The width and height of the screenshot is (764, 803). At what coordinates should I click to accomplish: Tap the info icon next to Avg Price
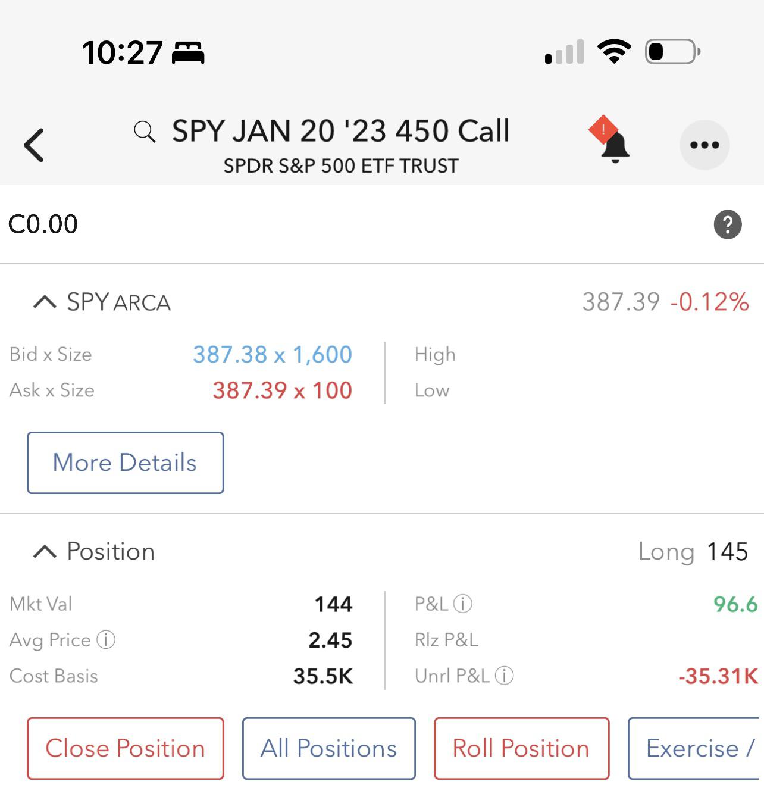pyautogui.click(x=106, y=640)
